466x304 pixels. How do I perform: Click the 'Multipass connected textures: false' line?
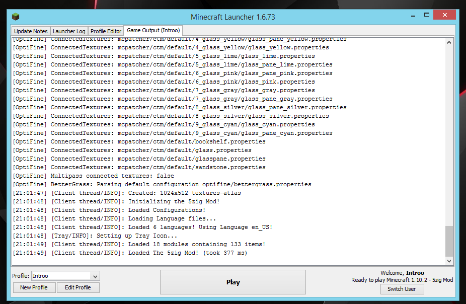coord(93,176)
